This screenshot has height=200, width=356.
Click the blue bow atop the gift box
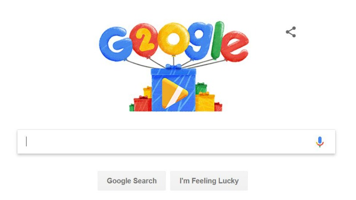174,67
